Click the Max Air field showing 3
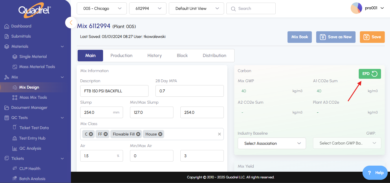The image size is (390, 183). pos(202,156)
